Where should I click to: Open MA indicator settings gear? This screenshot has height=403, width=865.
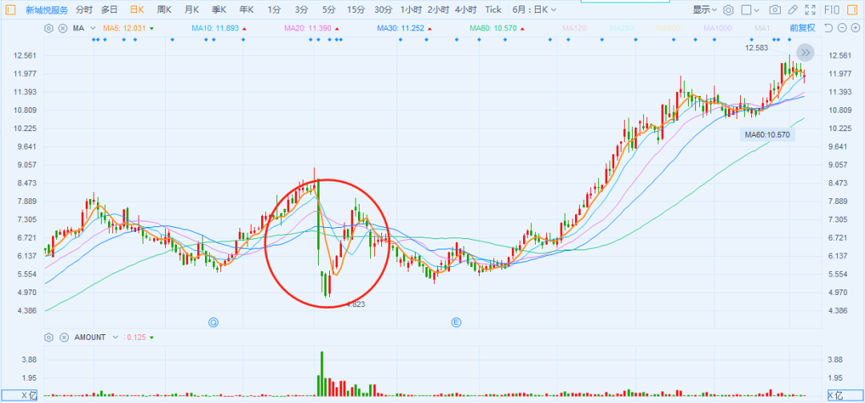click(x=49, y=28)
